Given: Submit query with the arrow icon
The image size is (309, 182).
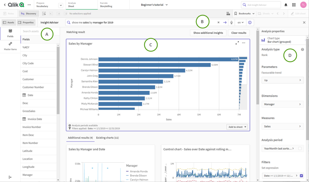Looking at the screenshot, I should point(225,22).
